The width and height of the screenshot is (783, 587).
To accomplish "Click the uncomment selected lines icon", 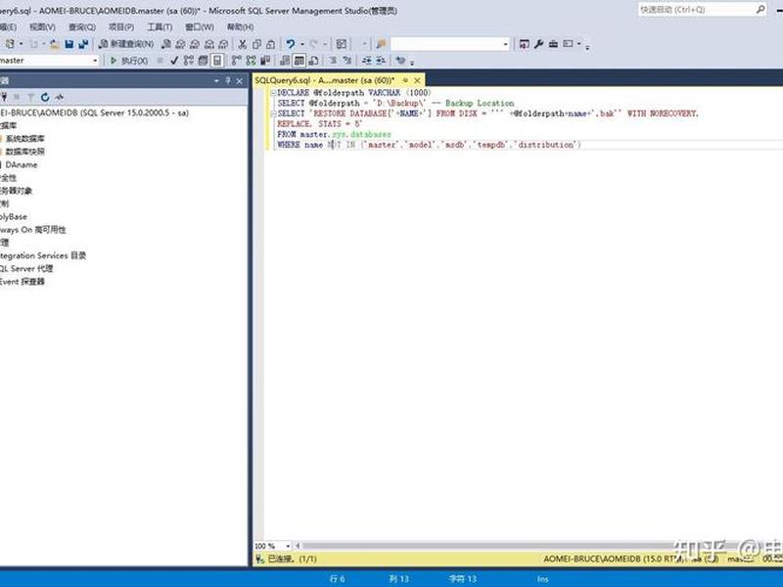I will click(x=347, y=61).
